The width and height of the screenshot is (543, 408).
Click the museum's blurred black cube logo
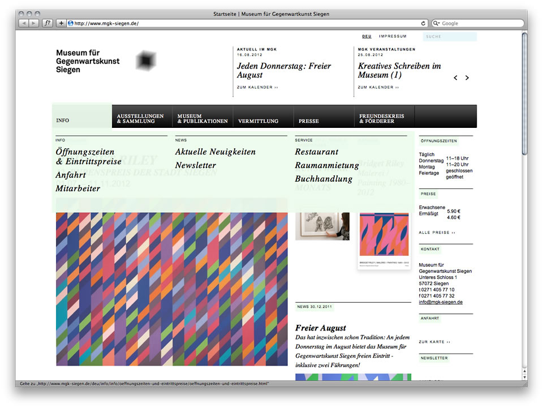point(146,61)
